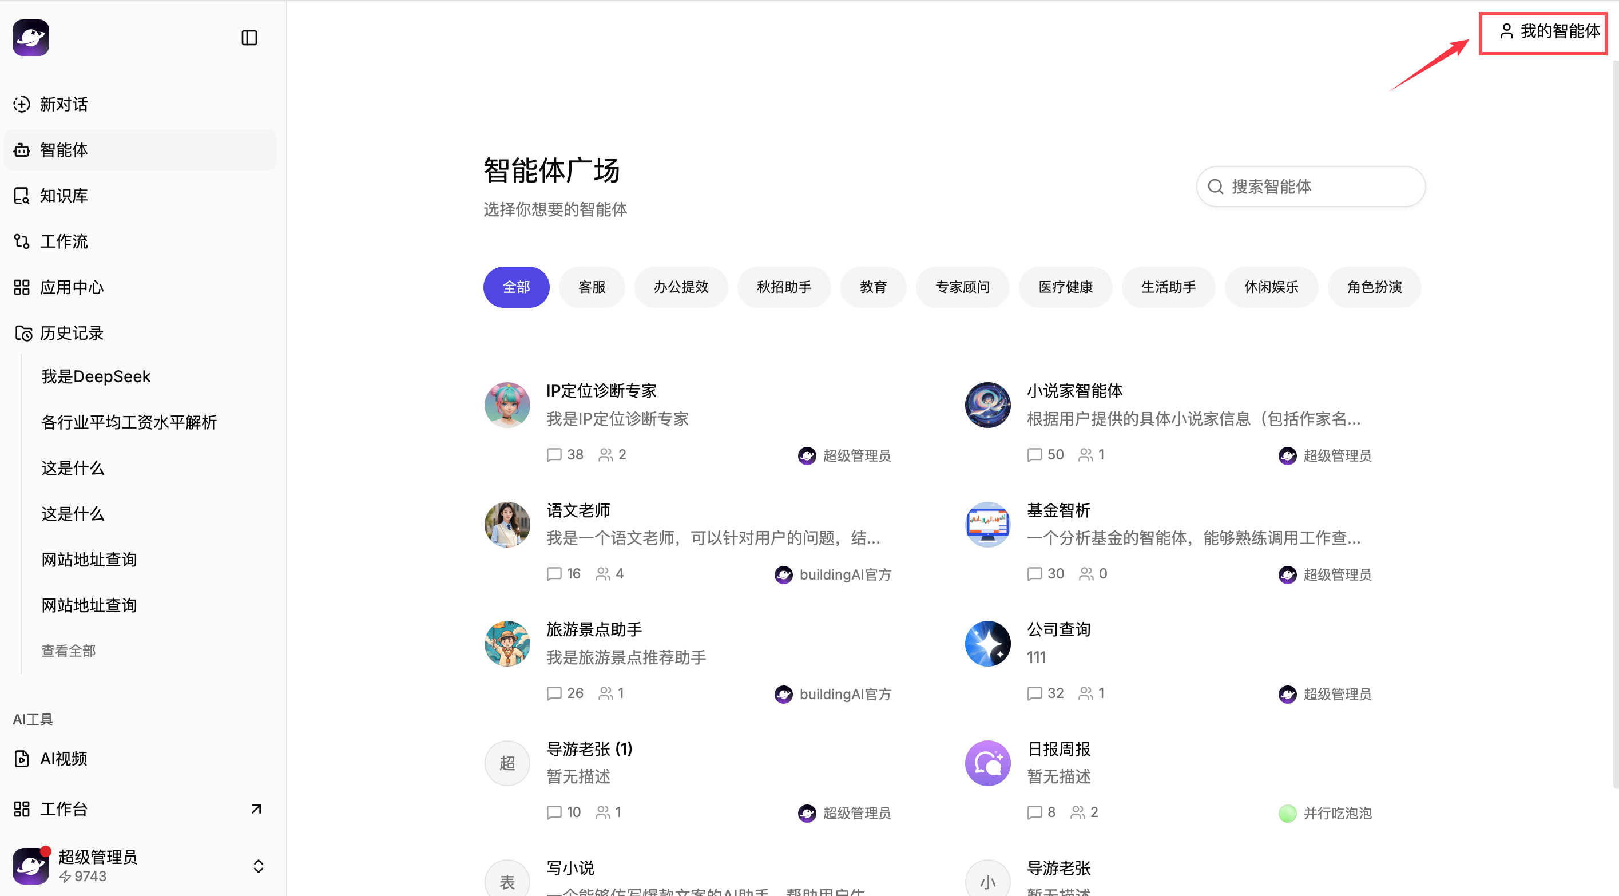
Task: Click the 写小说 agent title
Action: tap(570, 868)
